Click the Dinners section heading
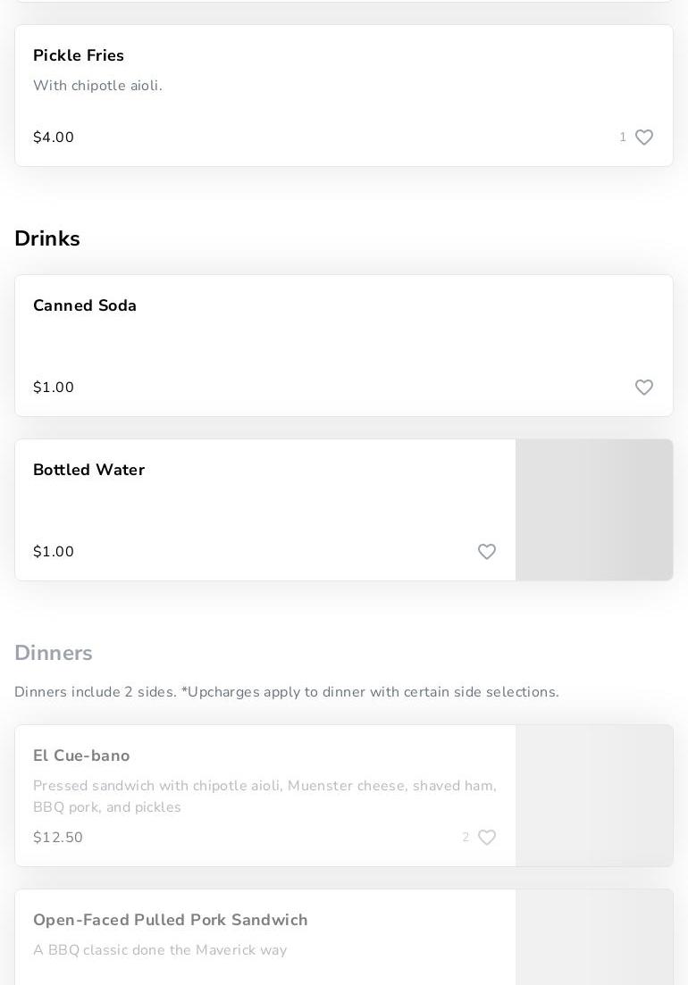The width and height of the screenshot is (688, 985). pyautogui.click(x=54, y=653)
